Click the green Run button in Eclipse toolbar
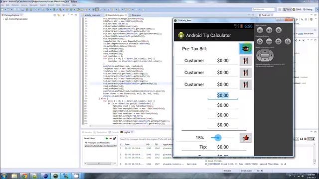Image resolution: width=319 pixels, height=179 pixels. [54, 9]
